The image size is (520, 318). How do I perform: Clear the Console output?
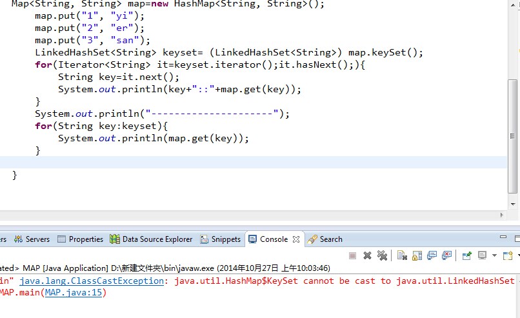[x=402, y=255]
